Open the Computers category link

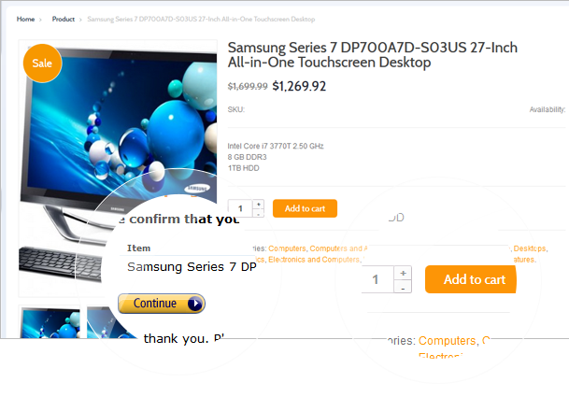287,248
